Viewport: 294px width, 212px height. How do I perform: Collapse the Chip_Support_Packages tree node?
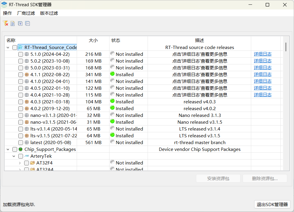pos(8,149)
